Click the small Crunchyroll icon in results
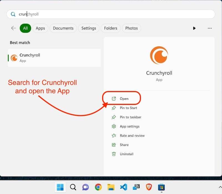Screen dimensions: 222x194 pyautogui.click(x=14, y=58)
